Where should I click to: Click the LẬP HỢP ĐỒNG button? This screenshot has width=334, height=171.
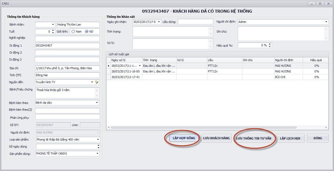pos(182,138)
